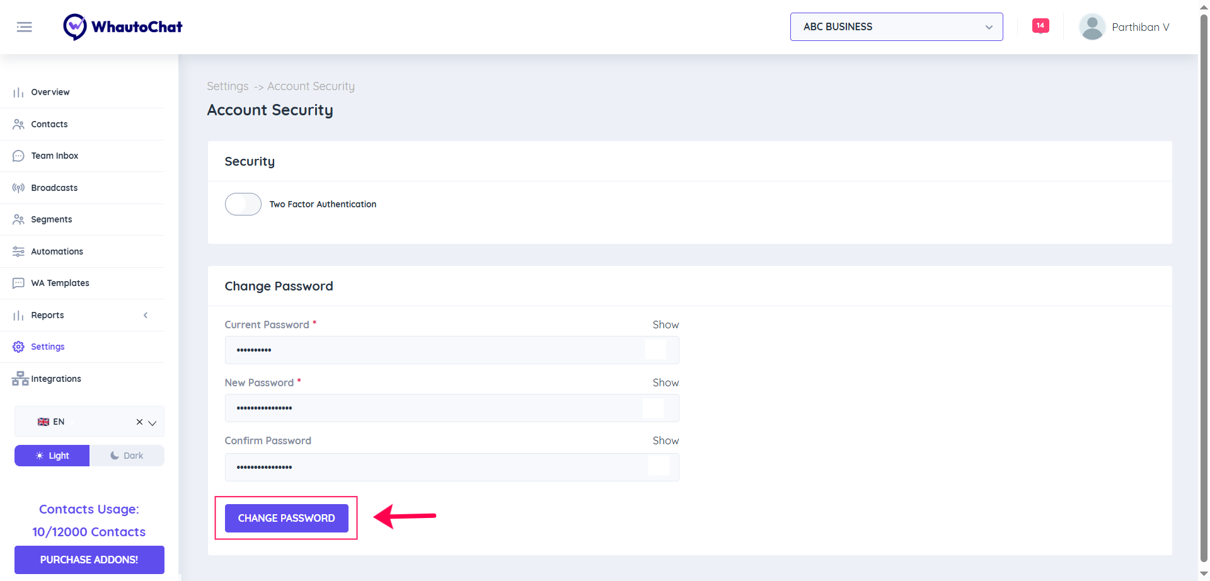
Task: Go to Broadcasts in sidebar
Action: [x=54, y=188]
